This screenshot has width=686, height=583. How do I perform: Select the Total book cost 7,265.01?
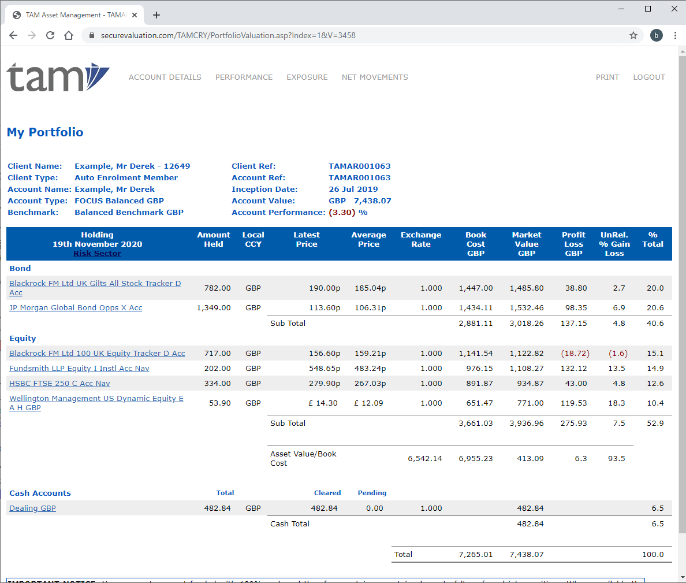[476, 554]
